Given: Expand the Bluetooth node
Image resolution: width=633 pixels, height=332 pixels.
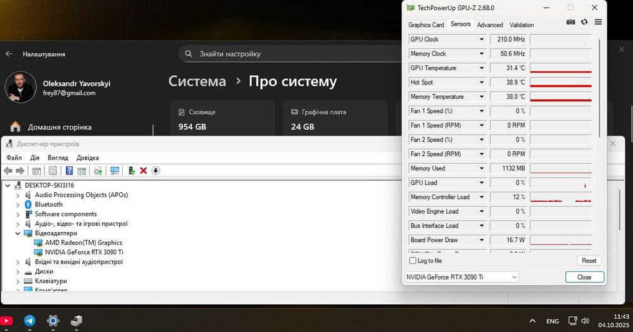Looking at the screenshot, I should [x=18, y=204].
